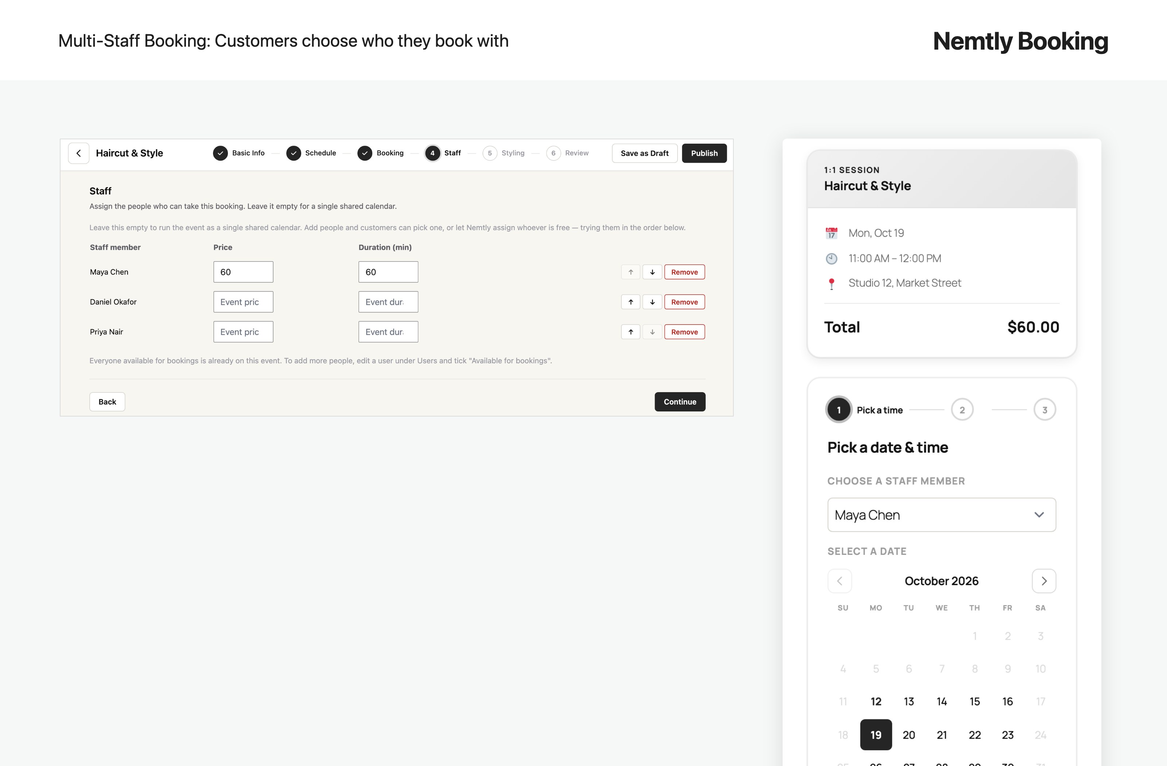Click Daniel Okafor's duration field
The width and height of the screenshot is (1167, 766).
click(388, 302)
